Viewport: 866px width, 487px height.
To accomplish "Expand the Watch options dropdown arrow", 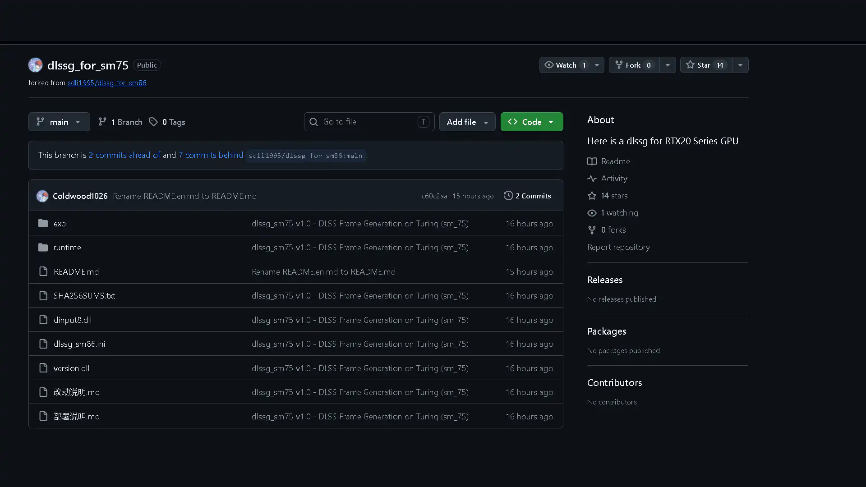I will point(597,65).
